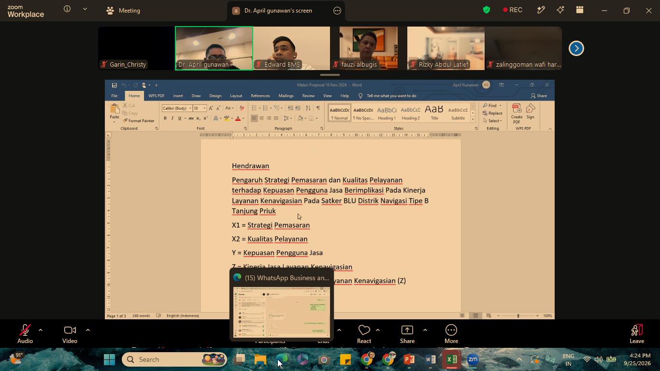Open the green encryption shield icon
Image resolution: width=660 pixels, height=371 pixels.
pyautogui.click(x=487, y=10)
